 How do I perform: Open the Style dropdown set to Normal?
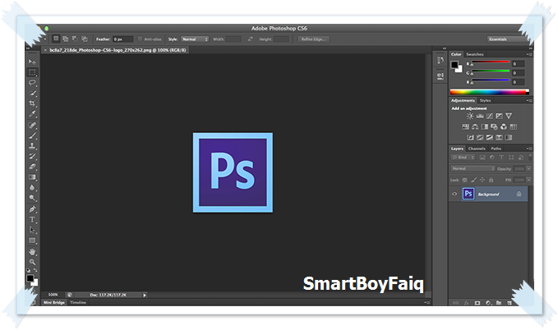(194, 39)
